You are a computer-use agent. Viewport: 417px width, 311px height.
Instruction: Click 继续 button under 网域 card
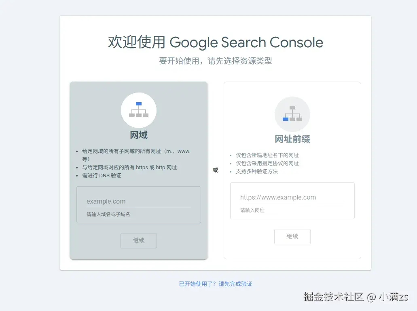pos(139,240)
